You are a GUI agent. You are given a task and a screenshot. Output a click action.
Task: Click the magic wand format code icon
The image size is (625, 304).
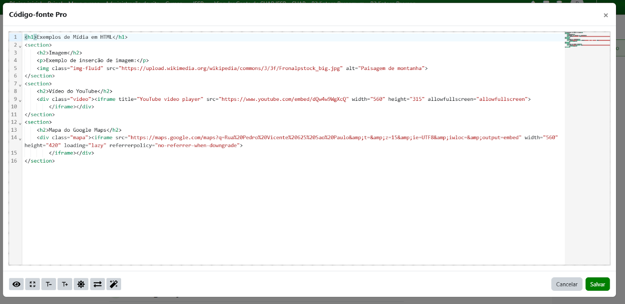(x=114, y=284)
